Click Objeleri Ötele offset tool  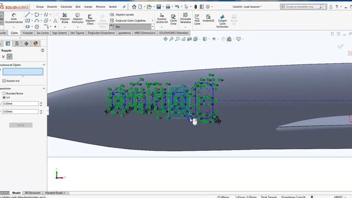coord(90,19)
